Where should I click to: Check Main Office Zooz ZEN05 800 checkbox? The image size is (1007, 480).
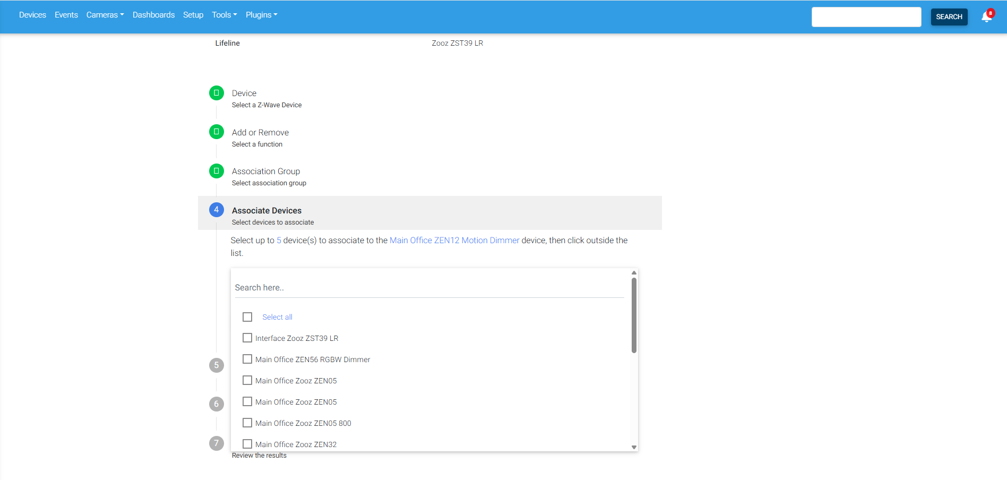[x=247, y=423]
